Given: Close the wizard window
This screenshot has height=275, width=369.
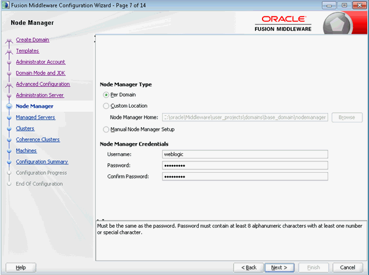Looking at the screenshot, I should coord(360,5).
